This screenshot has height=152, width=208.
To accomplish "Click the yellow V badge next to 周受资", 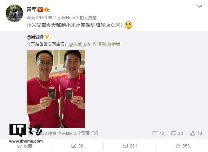I will (47, 37).
